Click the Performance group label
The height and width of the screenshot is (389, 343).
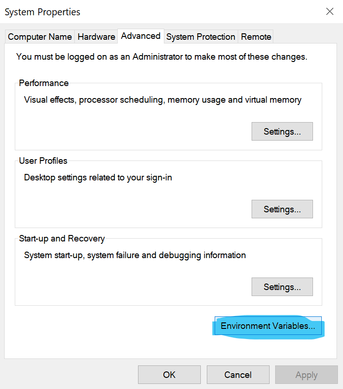(44, 83)
